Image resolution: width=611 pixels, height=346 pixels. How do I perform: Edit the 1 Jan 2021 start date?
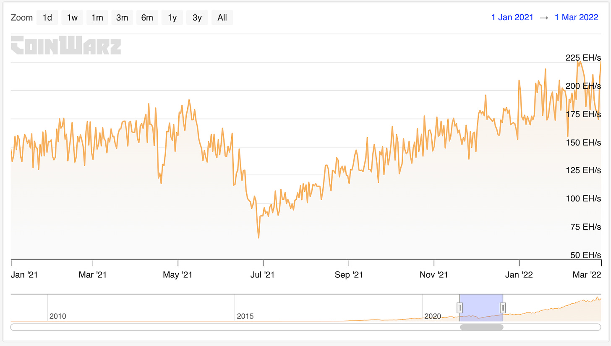coord(512,18)
